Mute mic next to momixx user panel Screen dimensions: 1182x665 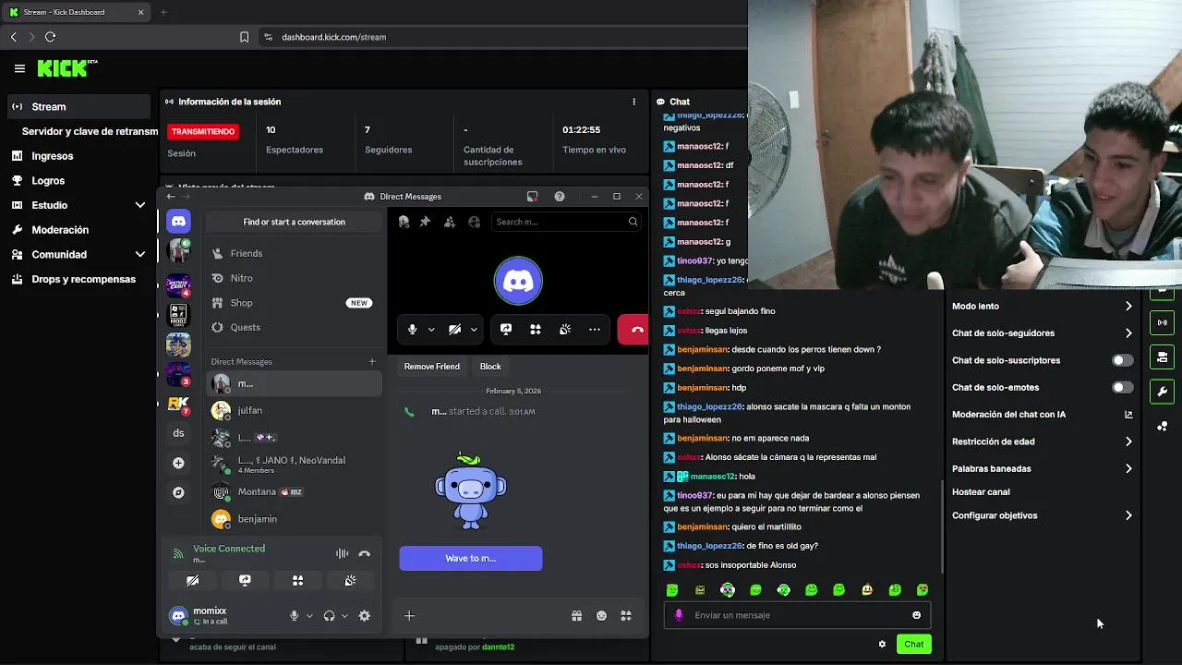point(295,616)
